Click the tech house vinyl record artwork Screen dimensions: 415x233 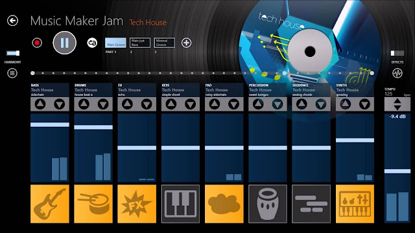click(x=310, y=52)
